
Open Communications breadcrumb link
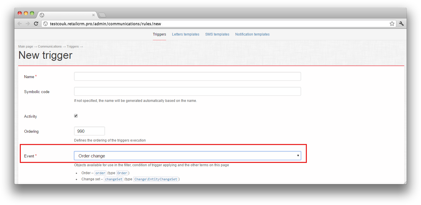tap(50, 46)
